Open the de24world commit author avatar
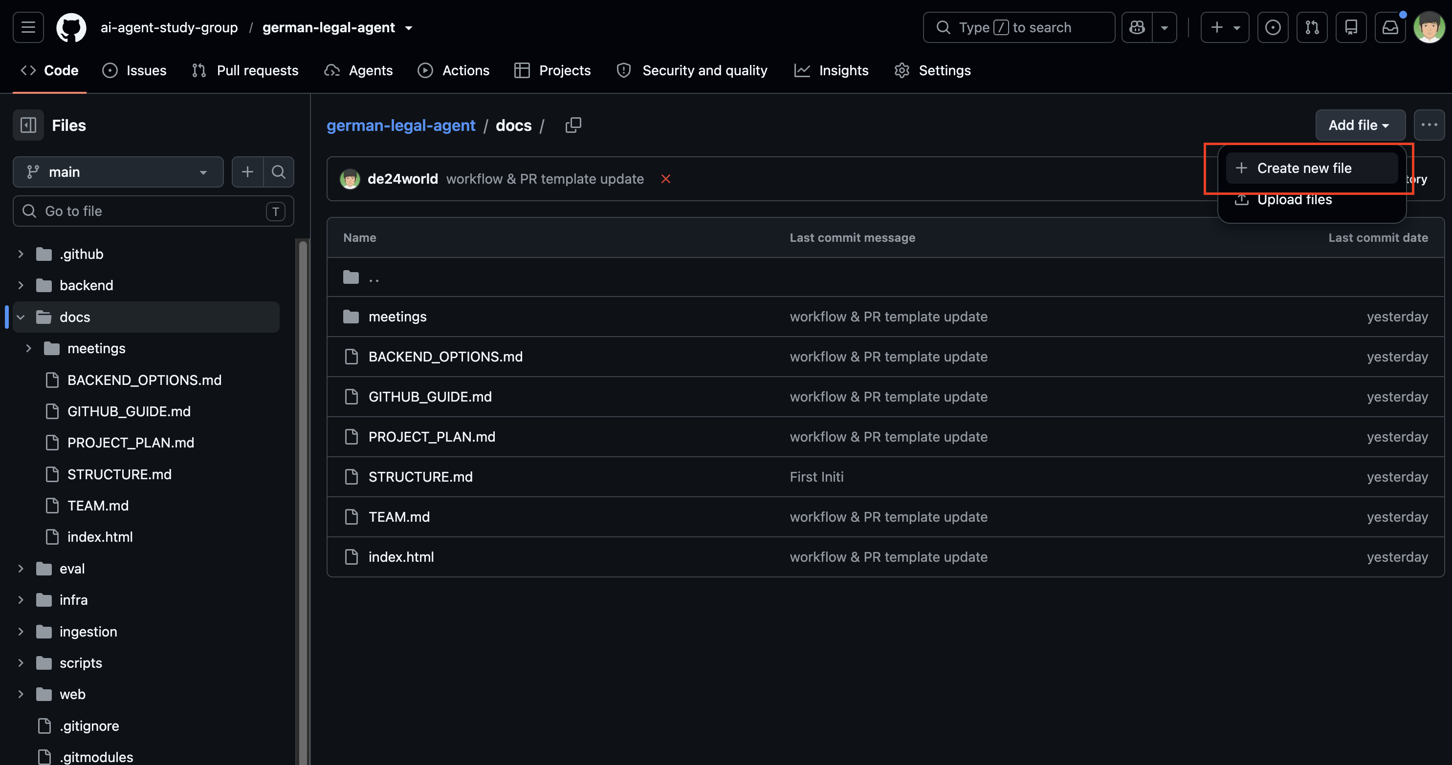The height and width of the screenshot is (765, 1452). (x=350, y=179)
